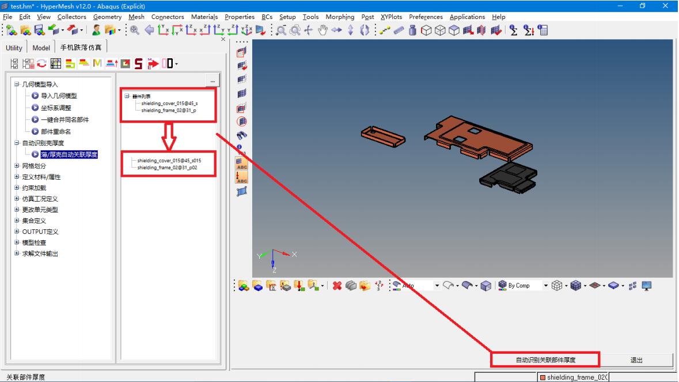Switch to XY top plane view
679x382 pixels.
[163, 30]
